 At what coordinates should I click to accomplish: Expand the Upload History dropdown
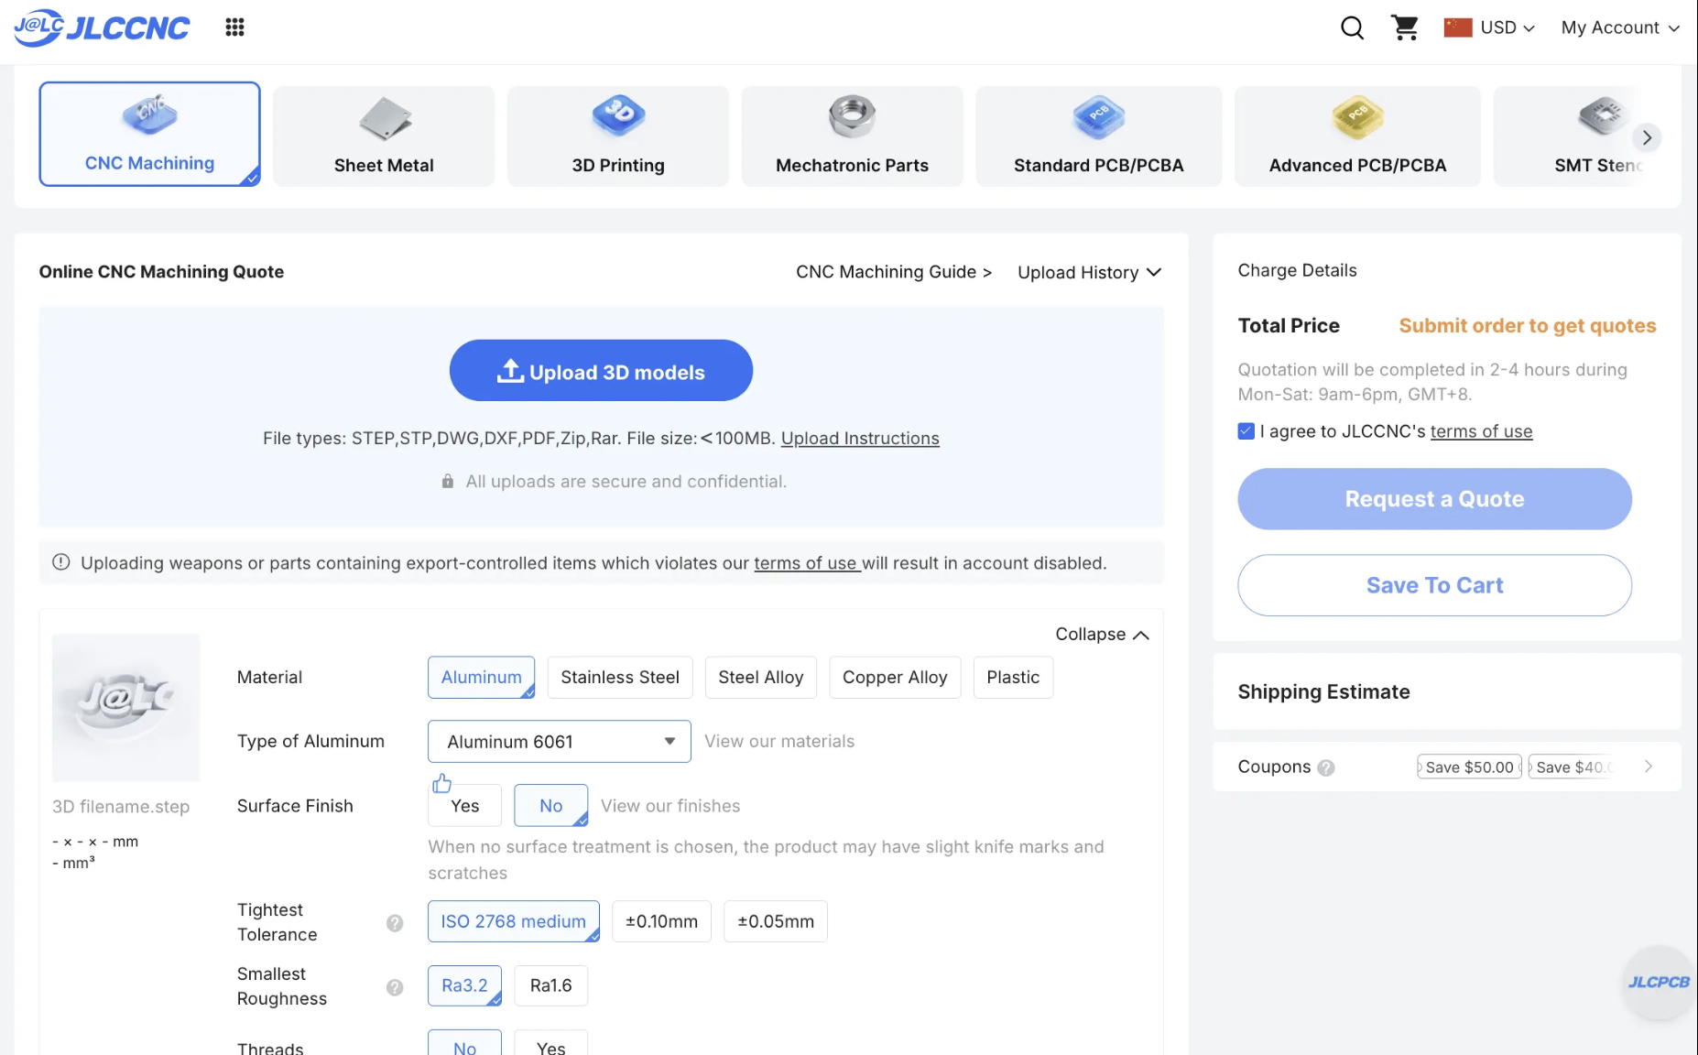click(1089, 272)
